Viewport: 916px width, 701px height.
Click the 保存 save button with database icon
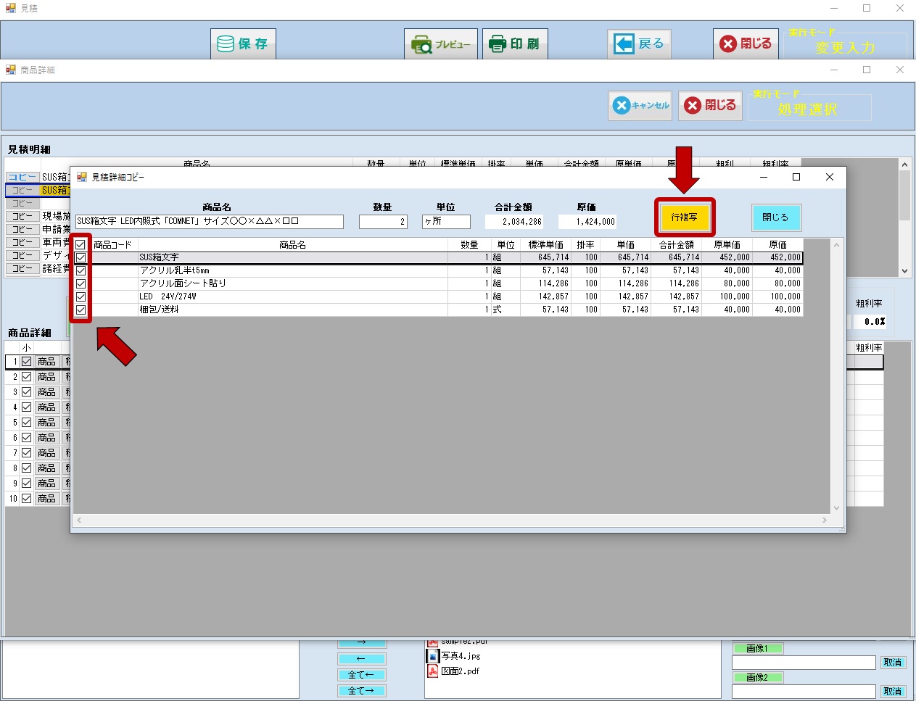click(243, 44)
